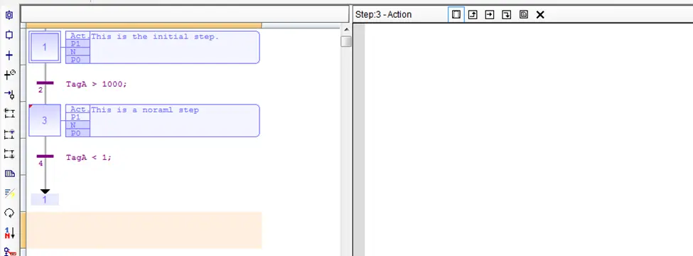693x256 pixels.
Task: Open the right-arrow N view icon
Action: tap(490, 15)
